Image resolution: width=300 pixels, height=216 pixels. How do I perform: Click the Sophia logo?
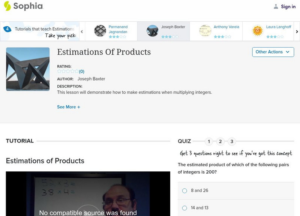23,6
